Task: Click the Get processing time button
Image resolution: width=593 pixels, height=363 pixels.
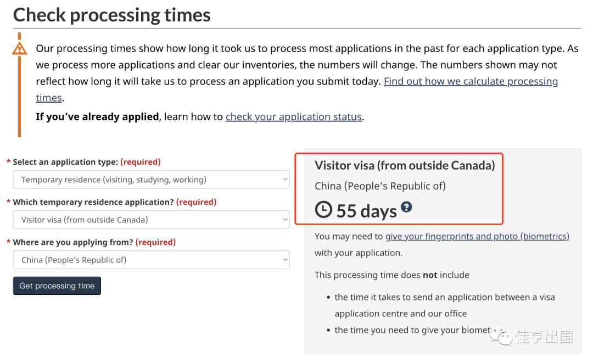Action: coord(57,286)
